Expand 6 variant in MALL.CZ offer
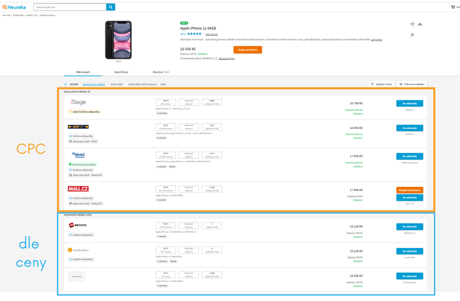 tap(161, 200)
